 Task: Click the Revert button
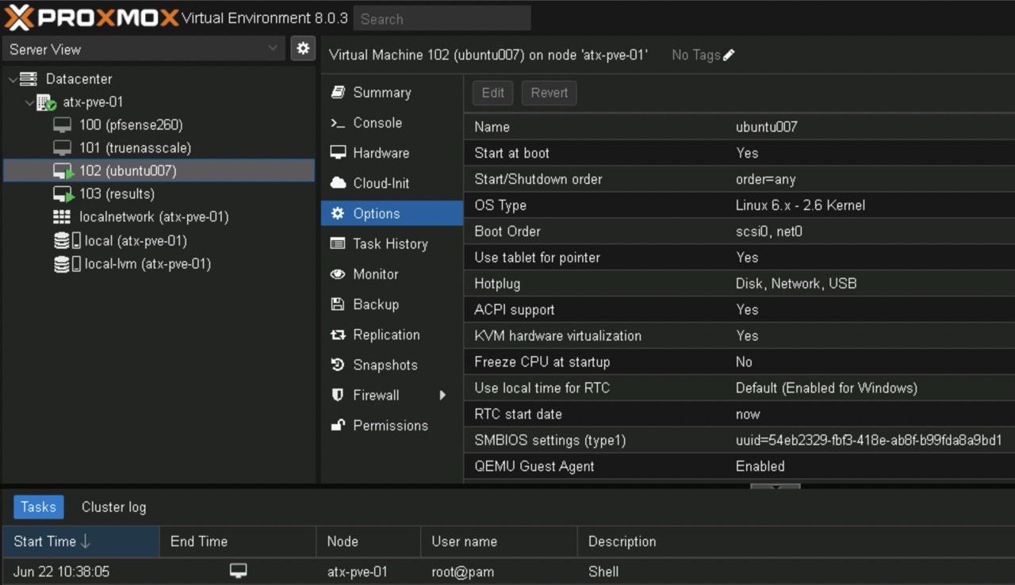[549, 93]
